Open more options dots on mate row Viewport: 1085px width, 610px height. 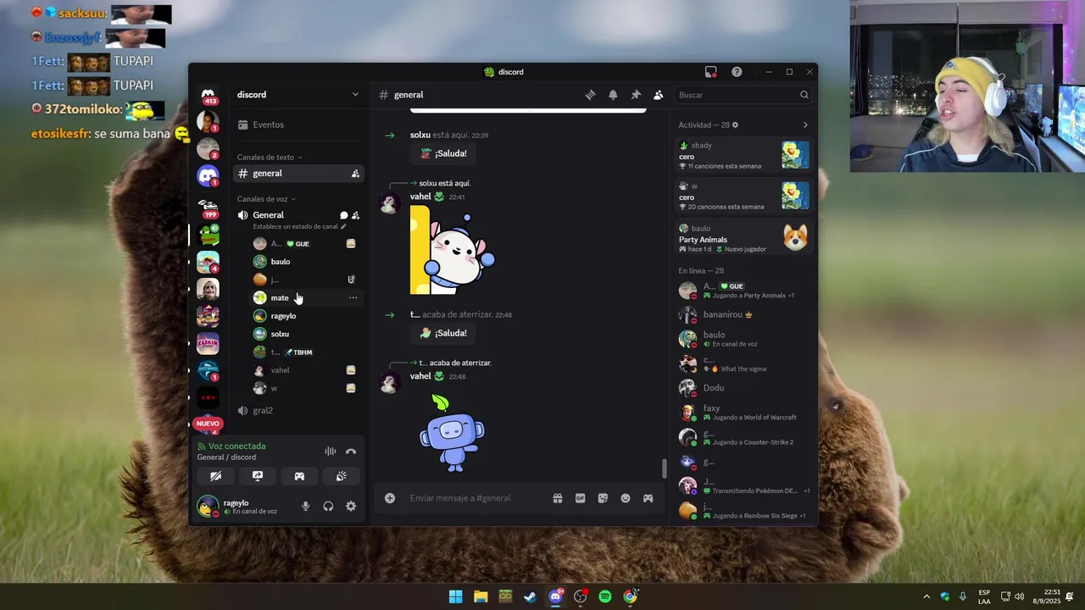(353, 298)
